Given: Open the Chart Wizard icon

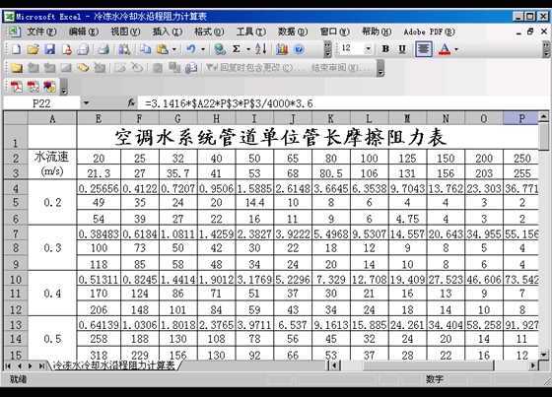Looking at the screenshot, I should click(x=282, y=49).
